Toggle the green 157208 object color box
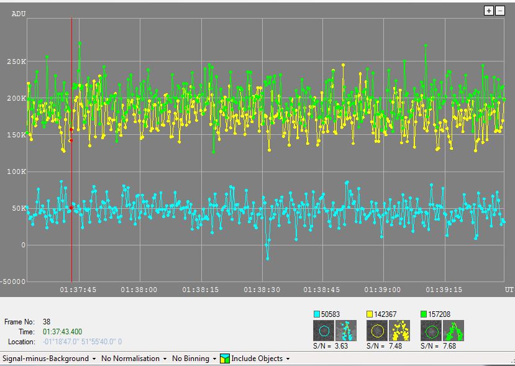The width and height of the screenshot is (515, 366). [x=424, y=314]
